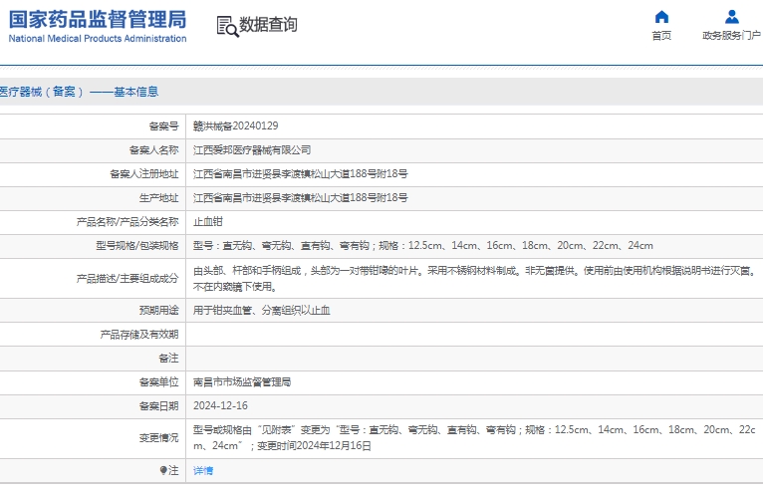The height and width of the screenshot is (491, 763).
Task: Click the 型号规格/包装规格 label
Action: pyautogui.click(x=137, y=245)
